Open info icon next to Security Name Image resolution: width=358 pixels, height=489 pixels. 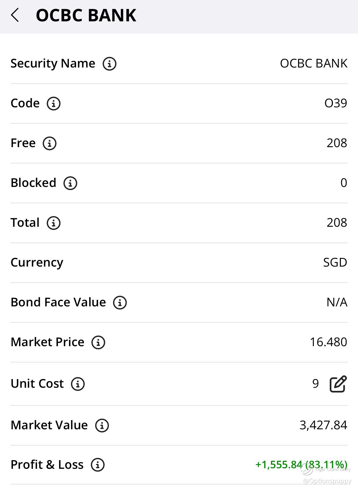coord(109,64)
